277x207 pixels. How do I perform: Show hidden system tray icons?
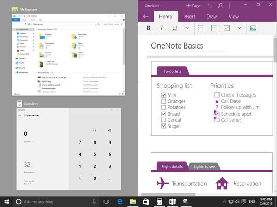tap(224, 202)
